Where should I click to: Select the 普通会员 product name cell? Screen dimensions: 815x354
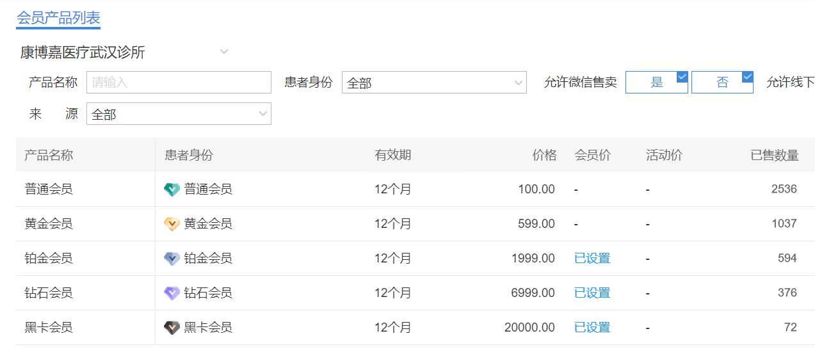pos(49,189)
